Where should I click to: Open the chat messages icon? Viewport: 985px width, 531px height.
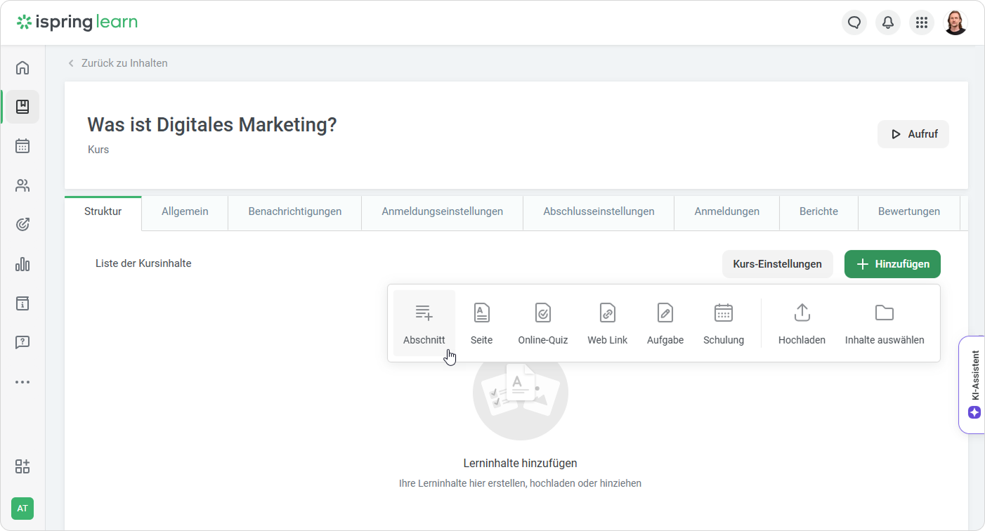[854, 22]
